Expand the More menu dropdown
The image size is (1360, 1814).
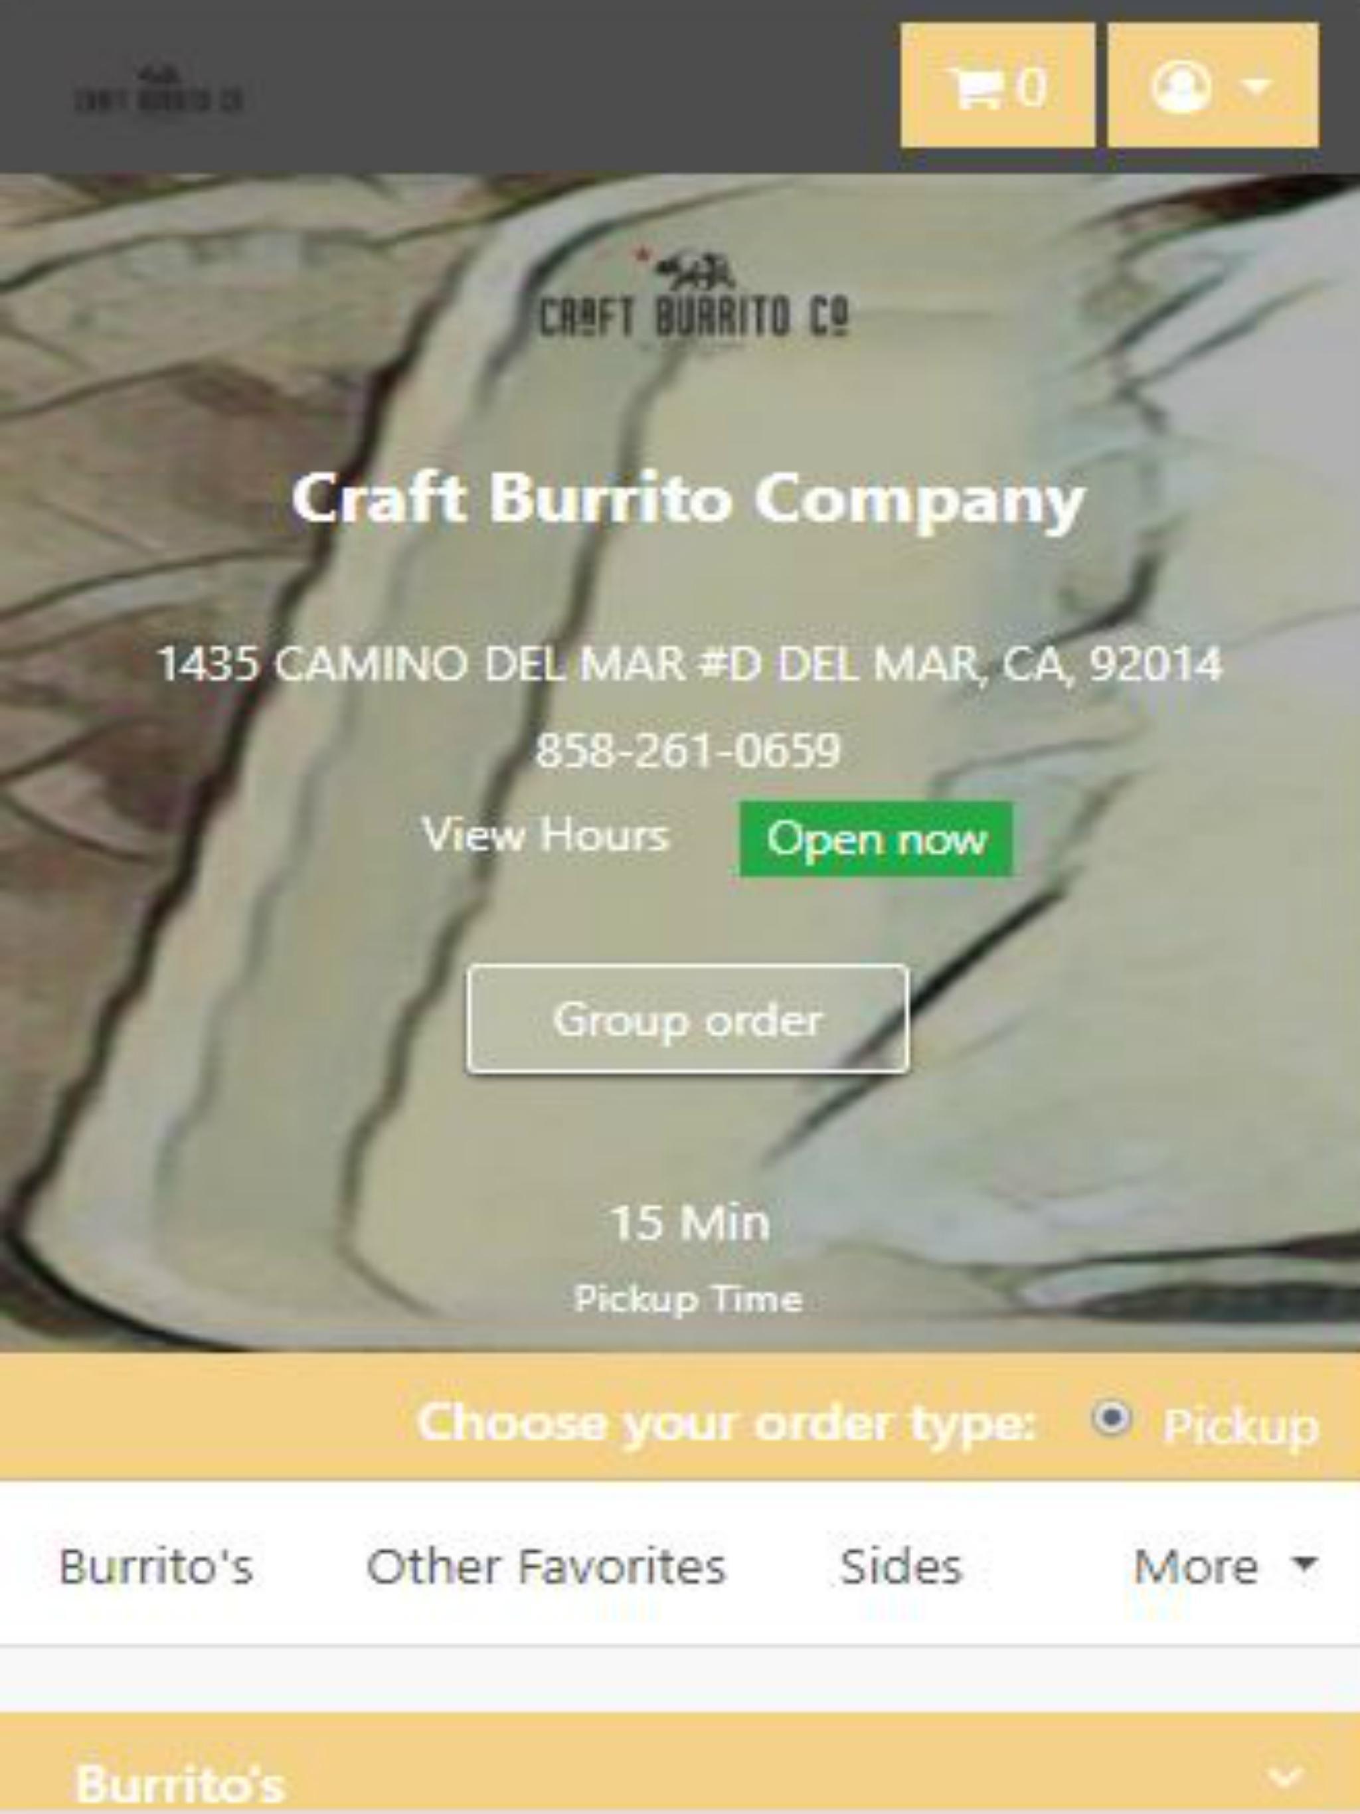[1225, 1567]
